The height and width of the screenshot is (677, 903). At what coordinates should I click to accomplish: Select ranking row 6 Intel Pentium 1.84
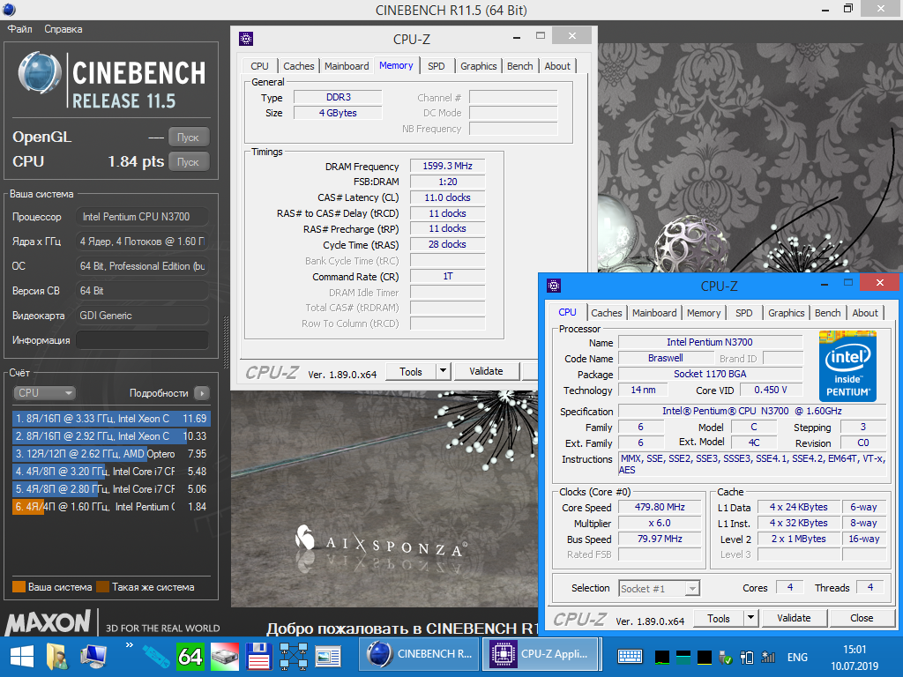pos(111,507)
